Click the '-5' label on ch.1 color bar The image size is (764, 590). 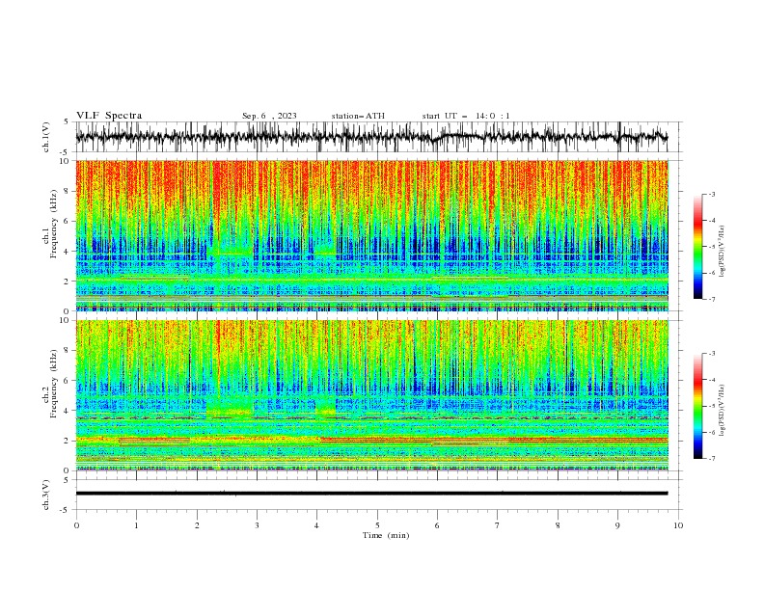[x=712, y=247]
